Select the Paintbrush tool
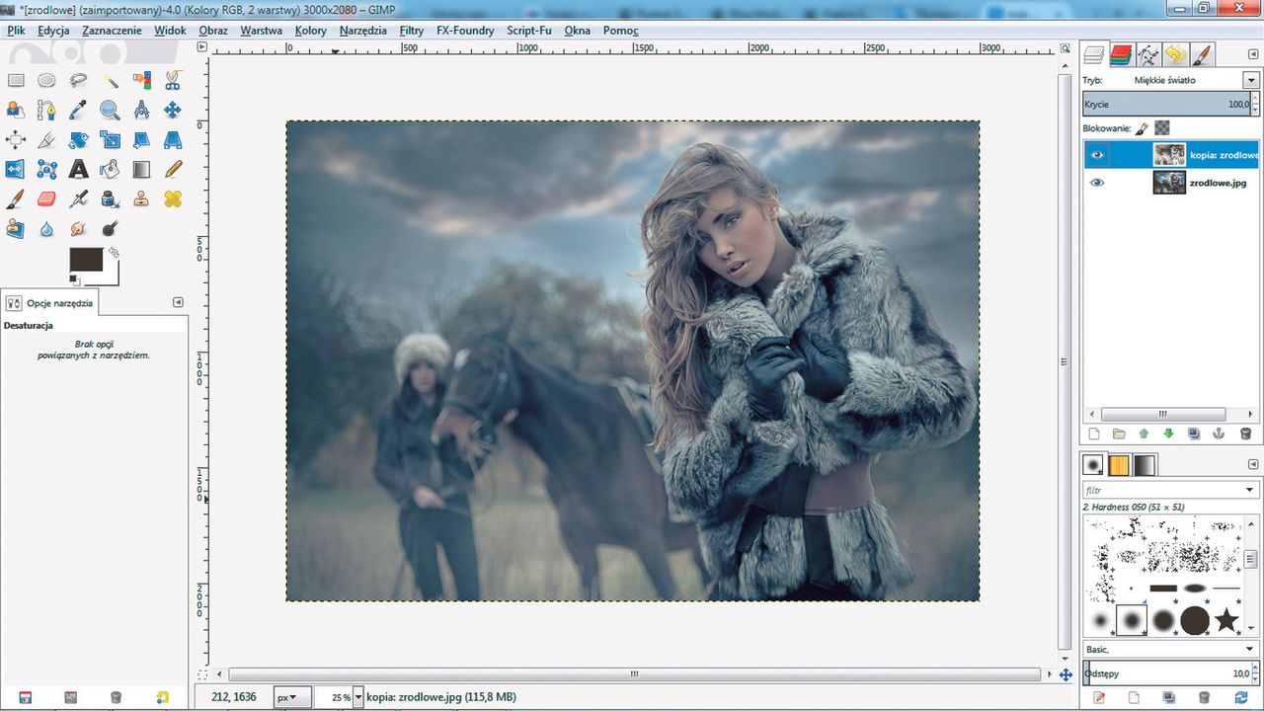 point(16,198)
